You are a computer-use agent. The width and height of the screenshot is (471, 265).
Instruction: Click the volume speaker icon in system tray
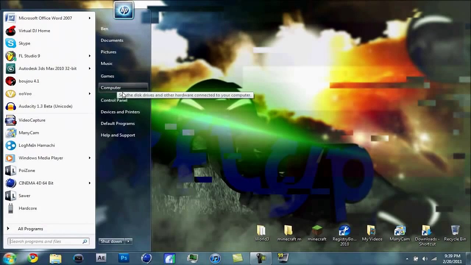click(425, 259)
